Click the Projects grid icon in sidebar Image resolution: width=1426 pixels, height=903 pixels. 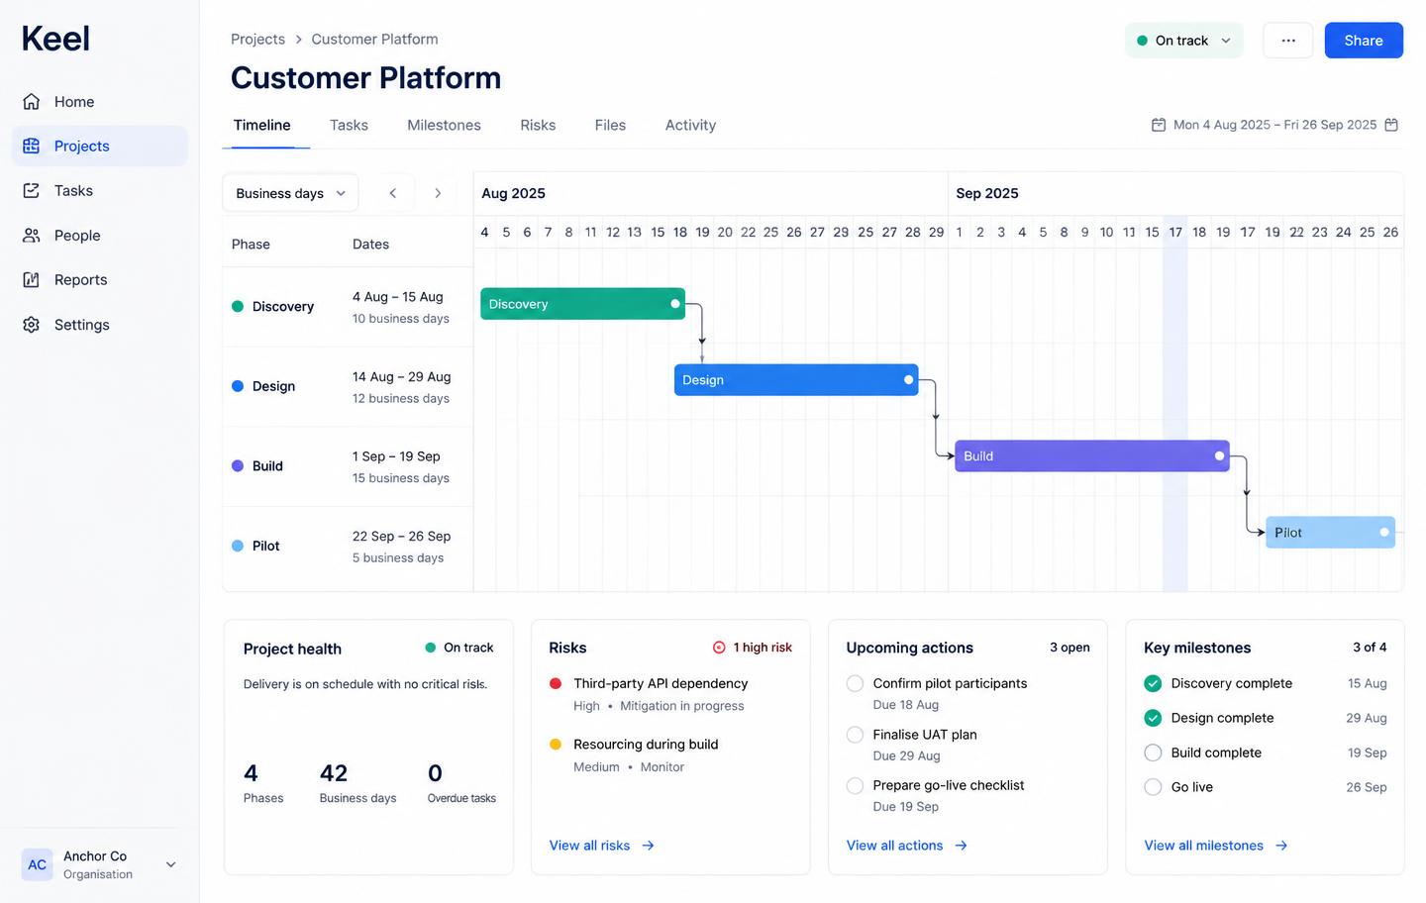coord(32,146)
